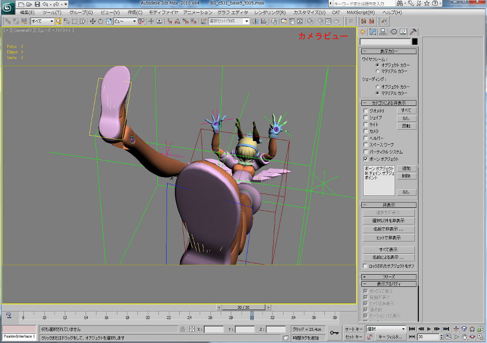Open the Hierarchy command panel tab
This screenshot has width=487, height=343.
click(x=383, y=32)
